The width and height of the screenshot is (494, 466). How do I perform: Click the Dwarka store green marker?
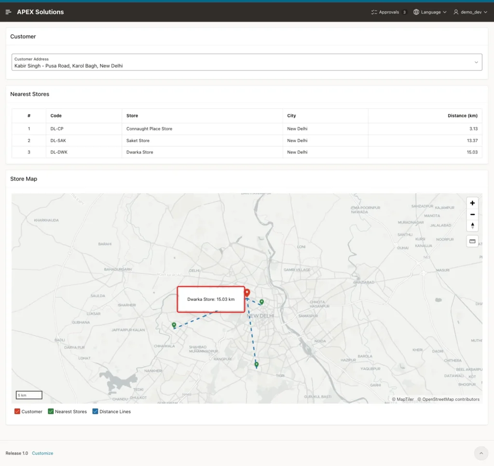174,325
